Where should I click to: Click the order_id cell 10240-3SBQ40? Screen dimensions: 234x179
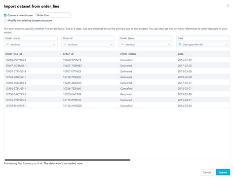pos(72,83)
